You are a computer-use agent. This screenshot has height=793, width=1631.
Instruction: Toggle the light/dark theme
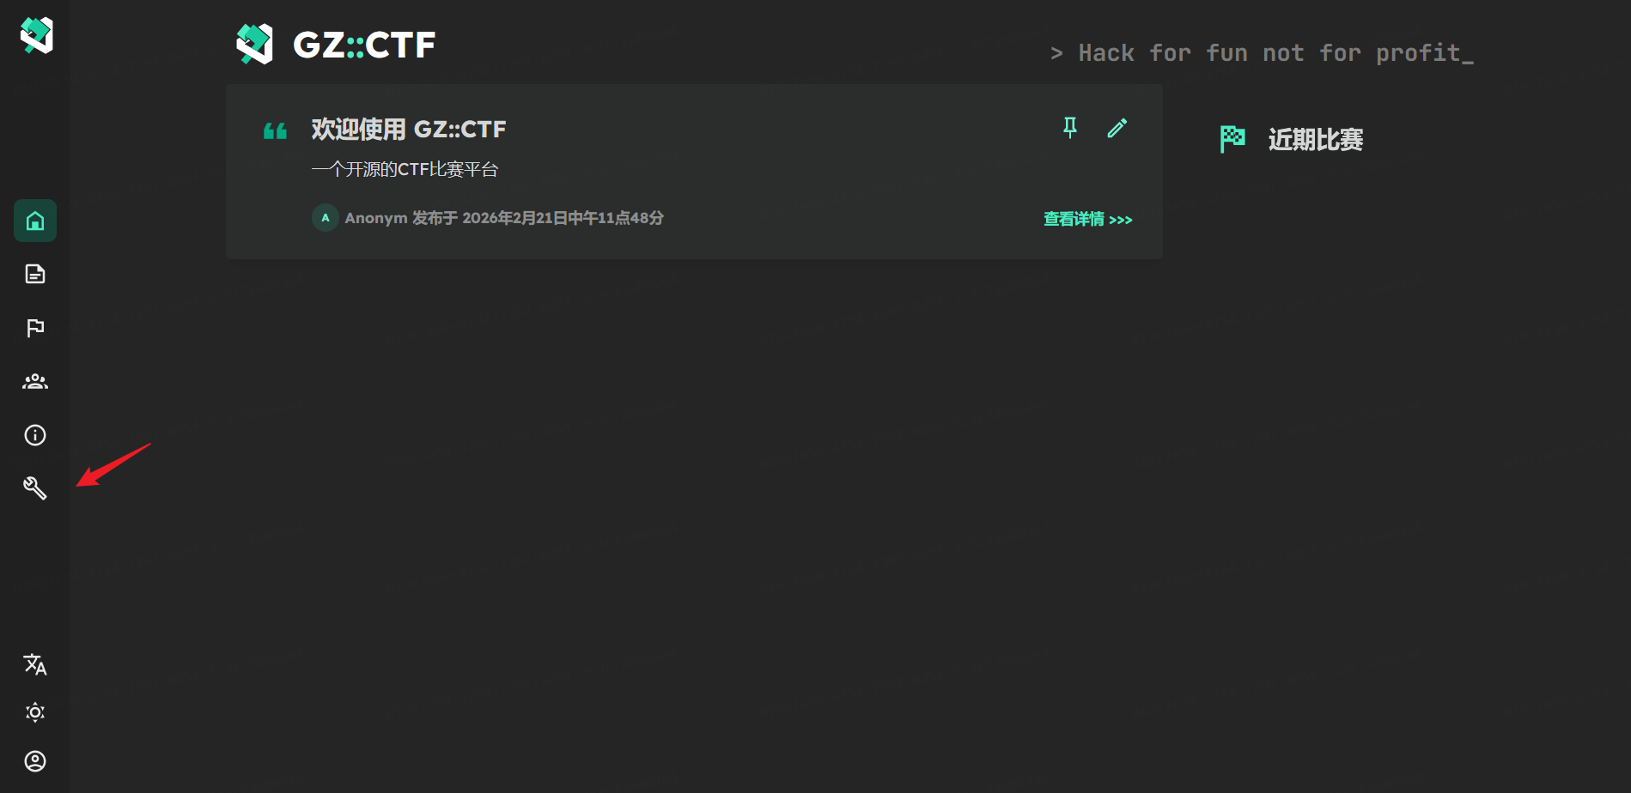point(35,712)
